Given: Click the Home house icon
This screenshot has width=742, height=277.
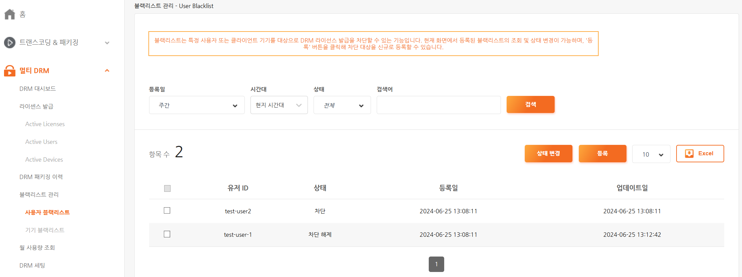Looking at the screenshot, I should tap(10, 14).
